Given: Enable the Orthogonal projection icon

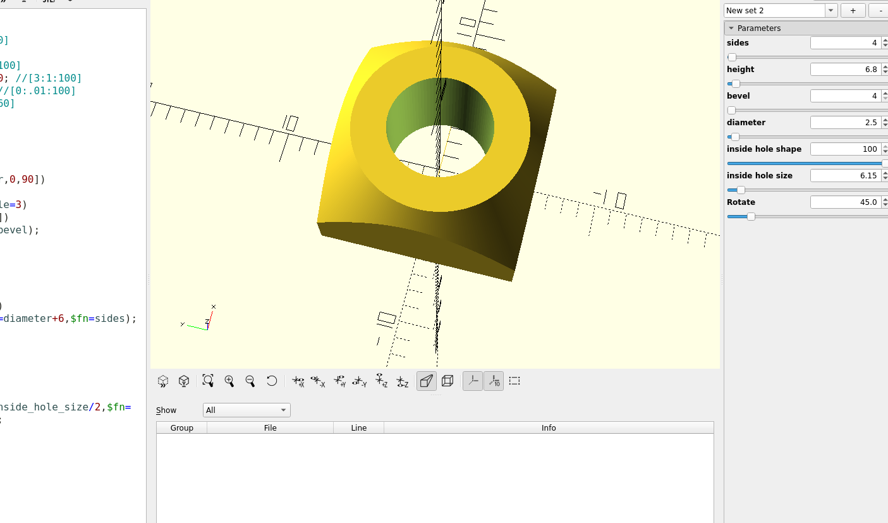Looking at the screenshot, I should [447, 381].
